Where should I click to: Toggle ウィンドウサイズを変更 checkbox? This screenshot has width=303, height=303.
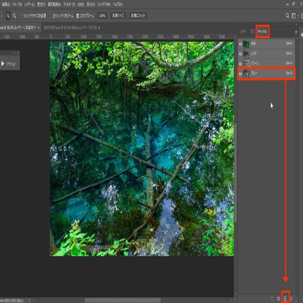(x=21, y=16)
